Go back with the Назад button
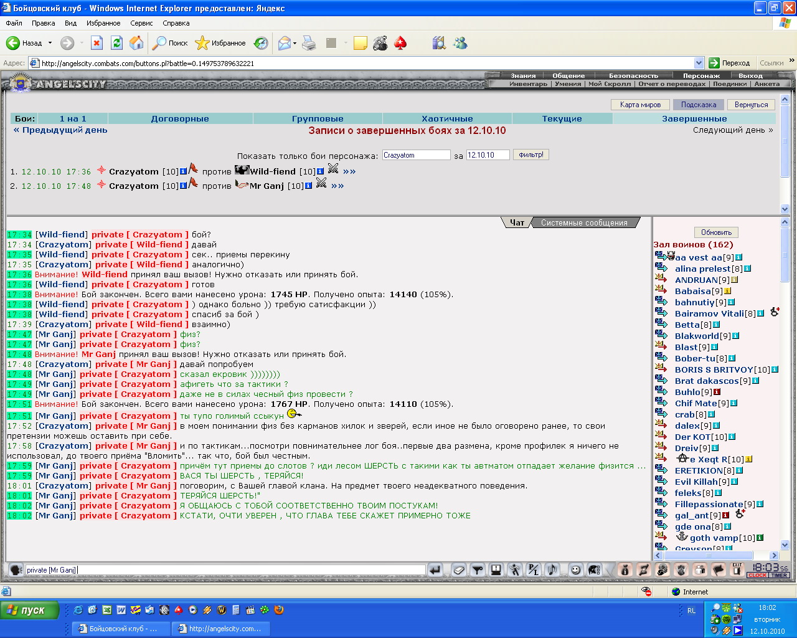This screenshot has width=797, height=638. 24,43
